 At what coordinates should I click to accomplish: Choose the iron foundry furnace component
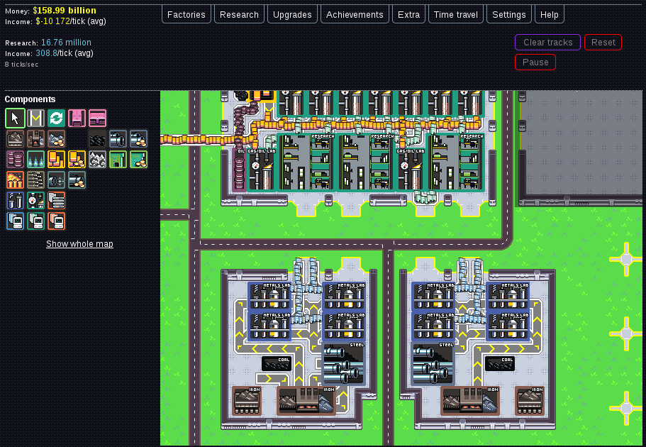pyautogui.click(x=36, y=139)
